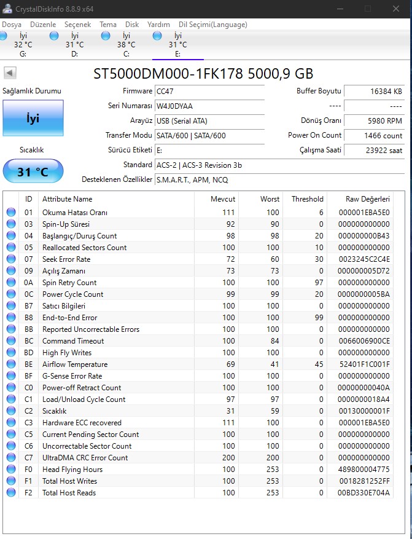Select the Total Host Writes row text

tap(70, 481)
